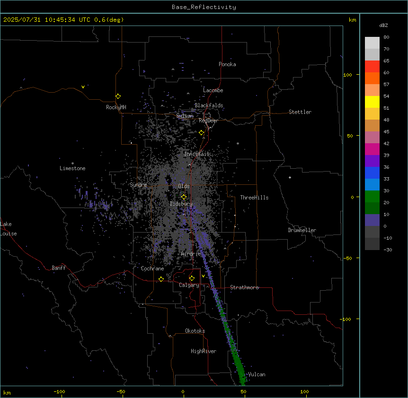Click the -30 value on the dBZ legend
Viewport: 408px width, 398px height.
[388, 250]
